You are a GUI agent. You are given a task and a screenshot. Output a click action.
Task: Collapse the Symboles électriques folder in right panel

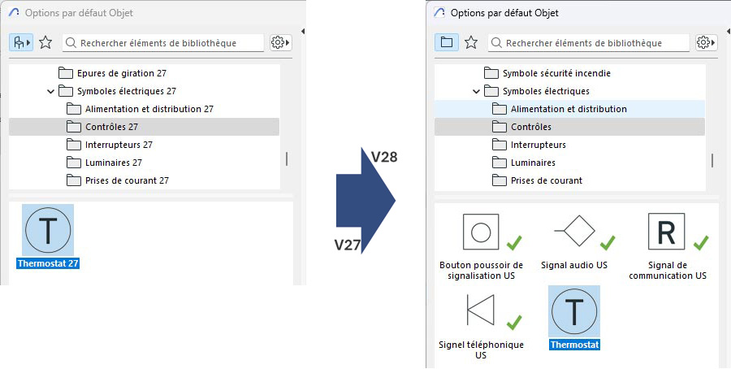[476, 91]
